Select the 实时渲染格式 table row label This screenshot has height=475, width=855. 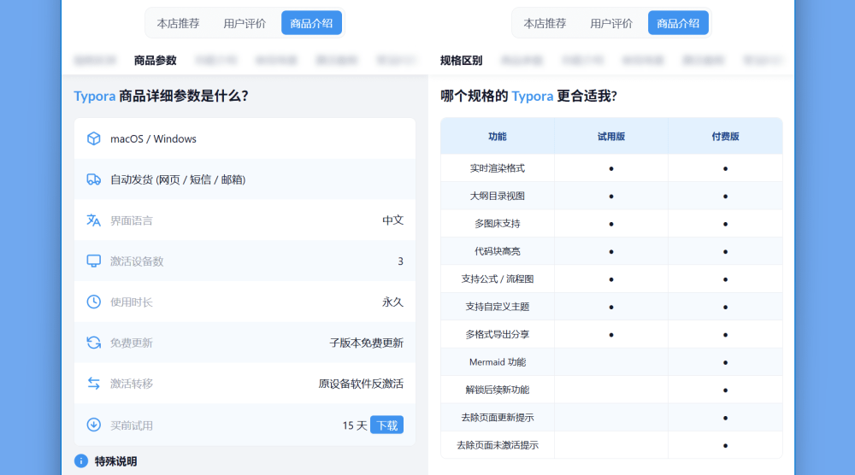(x=498, y=168)
